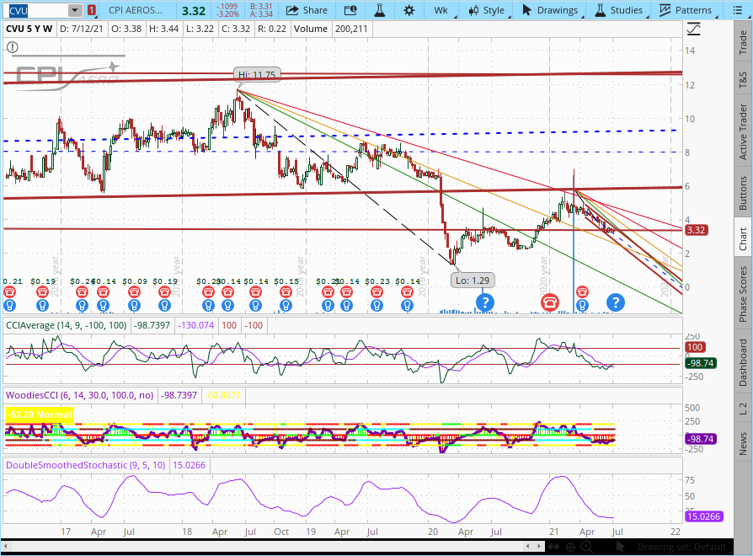Open chart settings gear icon

point(409,10)
